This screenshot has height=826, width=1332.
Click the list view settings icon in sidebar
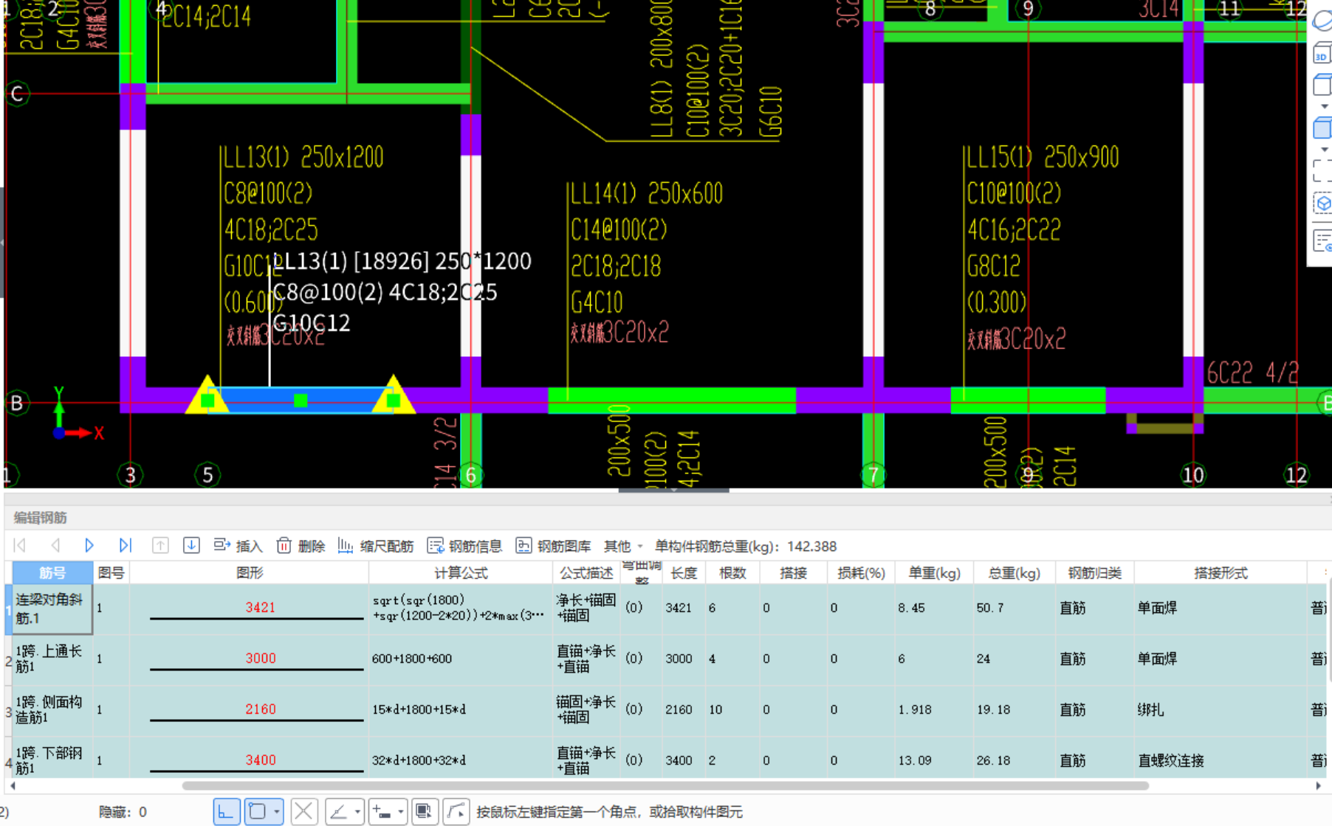[1322, 240]
